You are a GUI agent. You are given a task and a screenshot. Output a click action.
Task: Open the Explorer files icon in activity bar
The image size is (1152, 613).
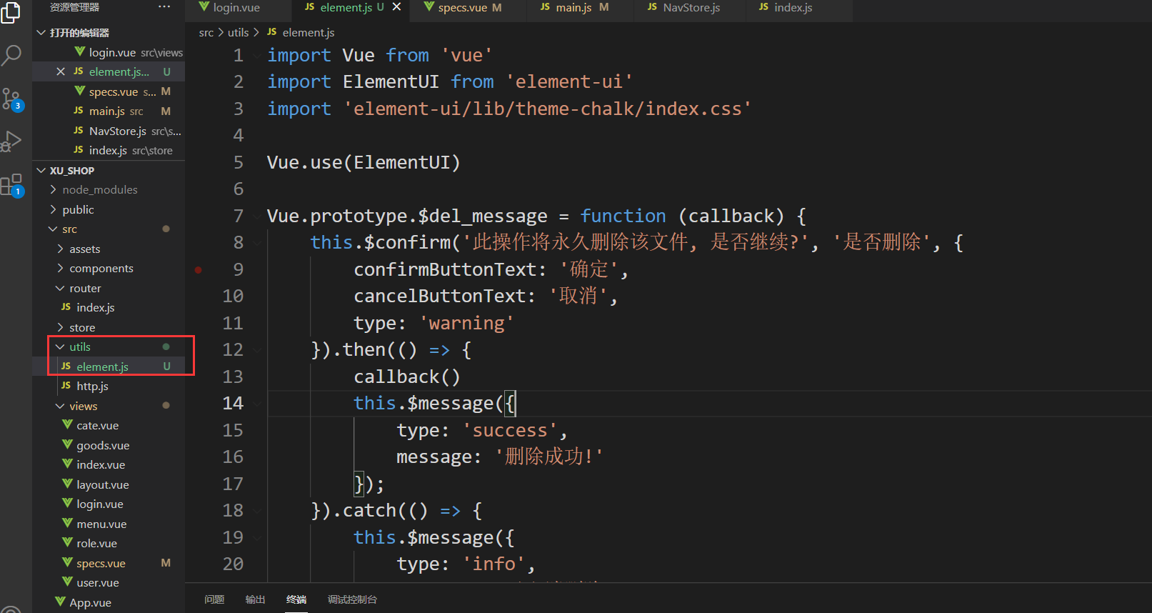(x=11, y=12)
